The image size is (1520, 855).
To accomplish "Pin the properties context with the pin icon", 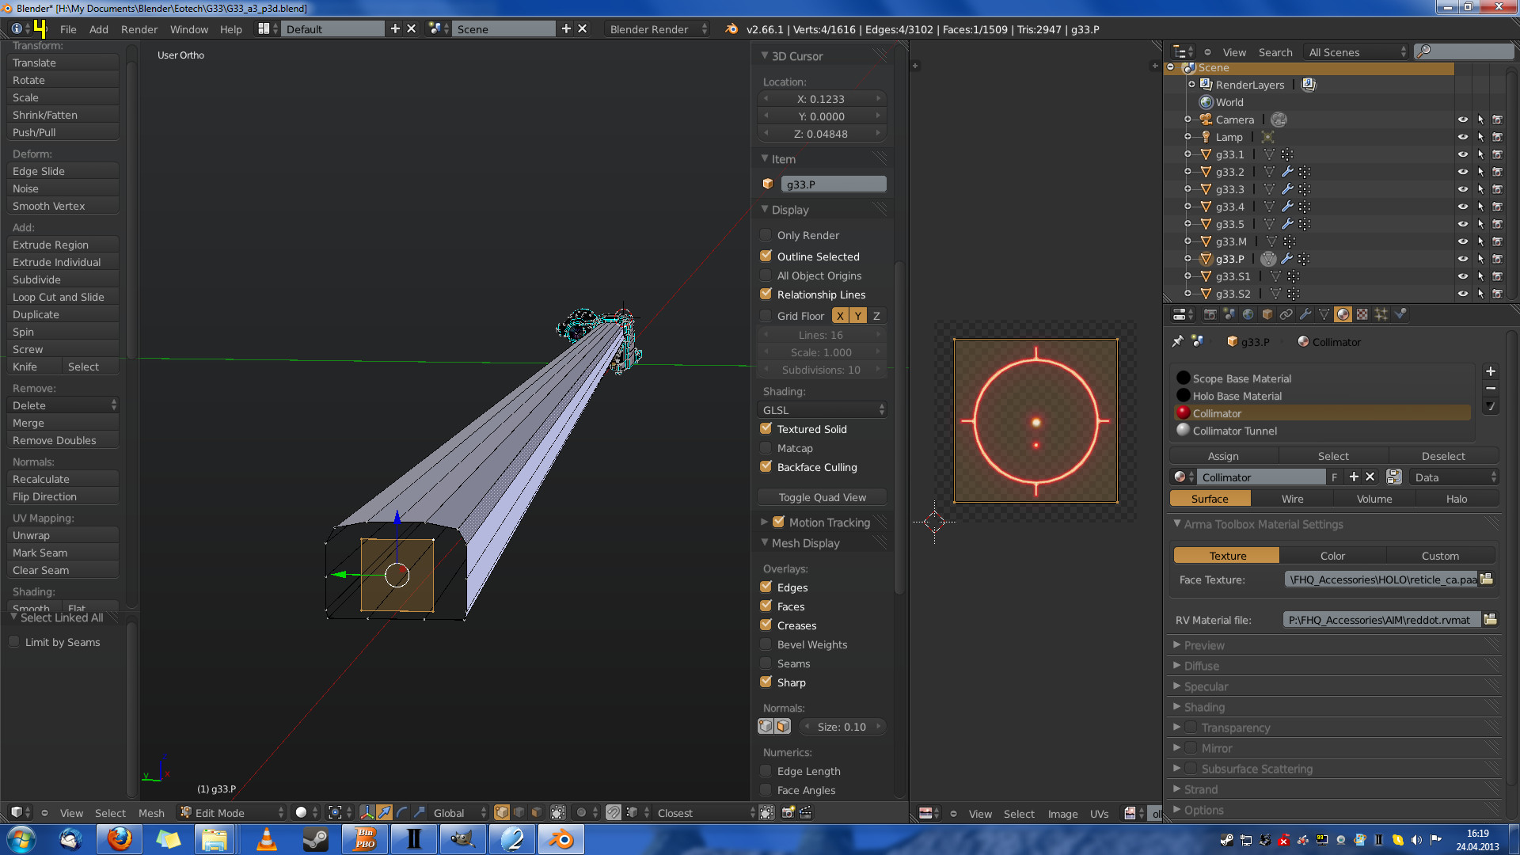I will [1178, 341].
